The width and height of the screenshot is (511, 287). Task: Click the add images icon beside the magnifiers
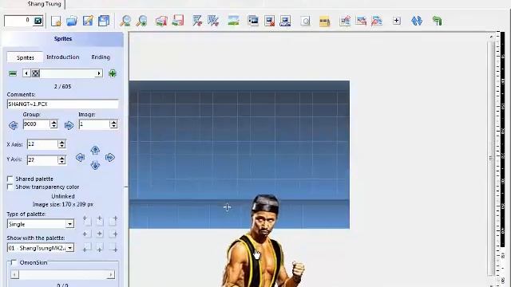[x=161, y=22]
